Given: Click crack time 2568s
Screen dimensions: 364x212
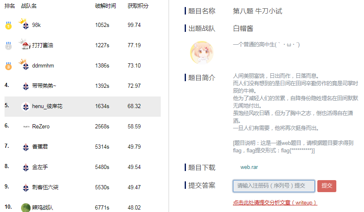Looking at the screenshot, I should (102, 127).
